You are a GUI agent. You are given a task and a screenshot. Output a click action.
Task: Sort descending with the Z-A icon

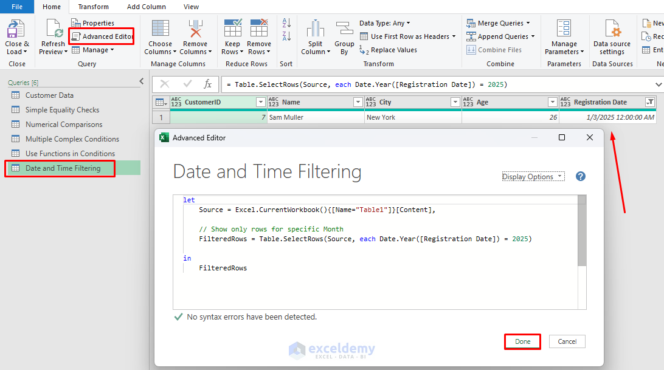286,36
